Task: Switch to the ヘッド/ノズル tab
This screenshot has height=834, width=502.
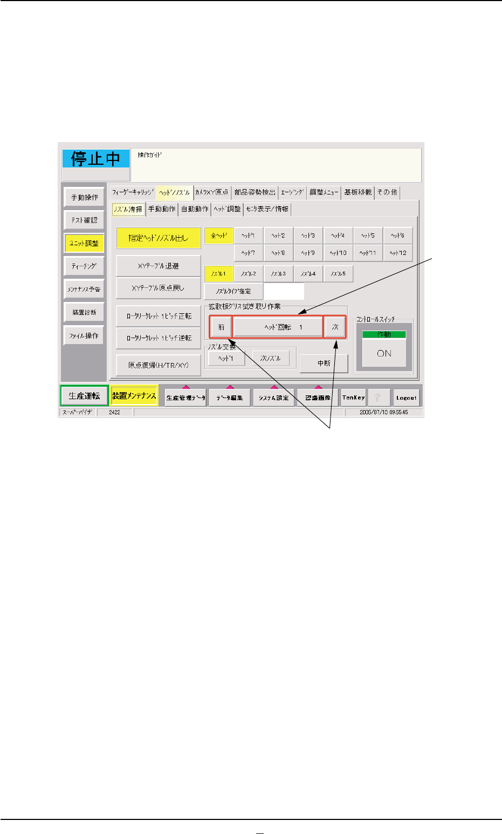Action: coord(175,192)
